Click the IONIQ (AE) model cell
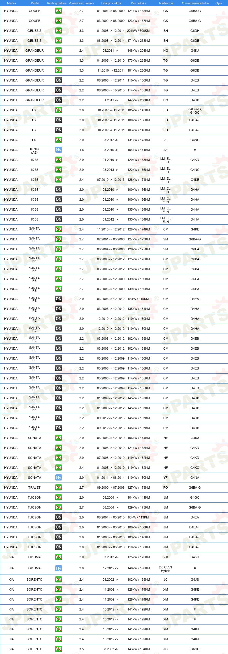Screen dimensions: 228x654 [34, 150]
